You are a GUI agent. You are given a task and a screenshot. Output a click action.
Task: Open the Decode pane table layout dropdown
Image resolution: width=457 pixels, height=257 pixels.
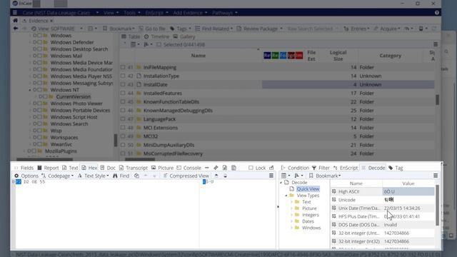[x=286, y=176]
